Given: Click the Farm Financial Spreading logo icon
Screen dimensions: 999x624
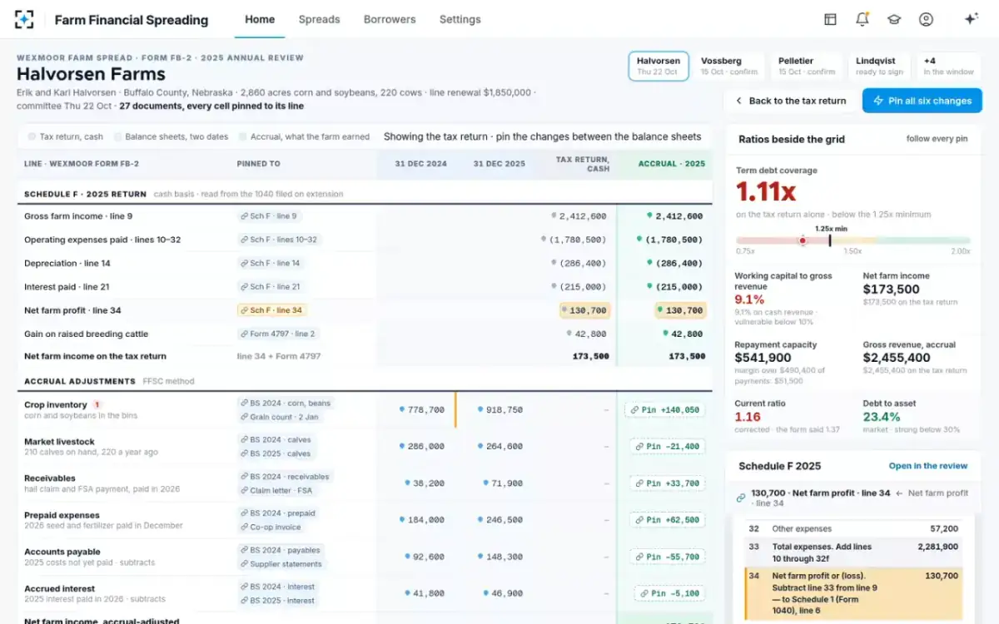Looking at the screenshot, I should 24,19.
